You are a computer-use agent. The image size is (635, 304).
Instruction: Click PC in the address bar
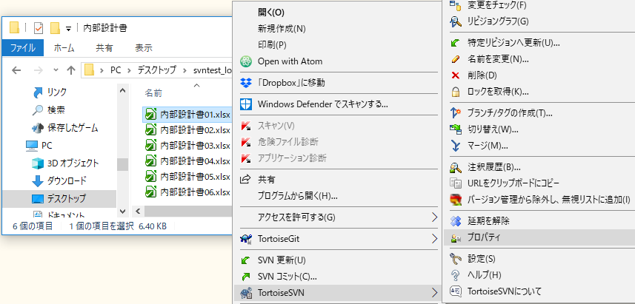[x=116, y=70]
